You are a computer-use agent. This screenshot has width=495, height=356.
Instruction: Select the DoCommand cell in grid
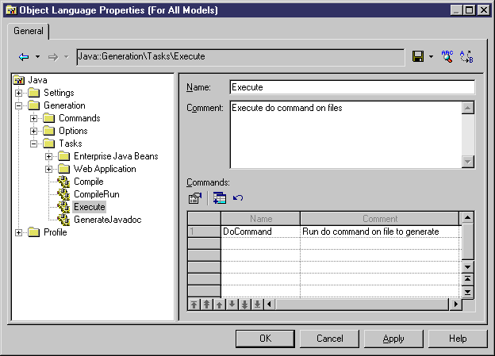pos(260,232)
